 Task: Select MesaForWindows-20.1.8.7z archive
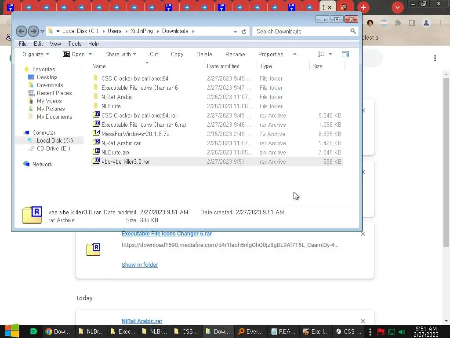[217, 134]
